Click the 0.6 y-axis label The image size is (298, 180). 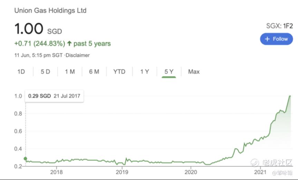pos(18,131)
